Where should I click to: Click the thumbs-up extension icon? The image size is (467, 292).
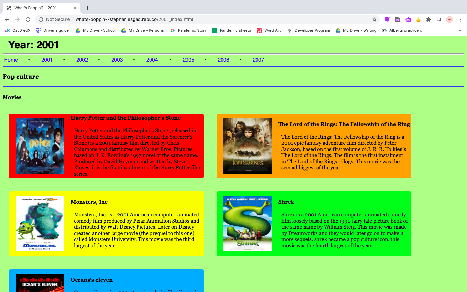418,19
